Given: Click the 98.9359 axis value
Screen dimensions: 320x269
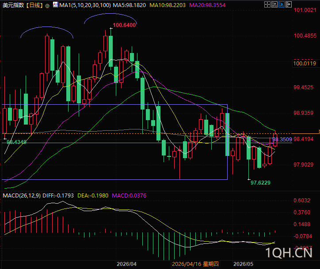Looking at the screenshot, I should (x=303, y=113).
